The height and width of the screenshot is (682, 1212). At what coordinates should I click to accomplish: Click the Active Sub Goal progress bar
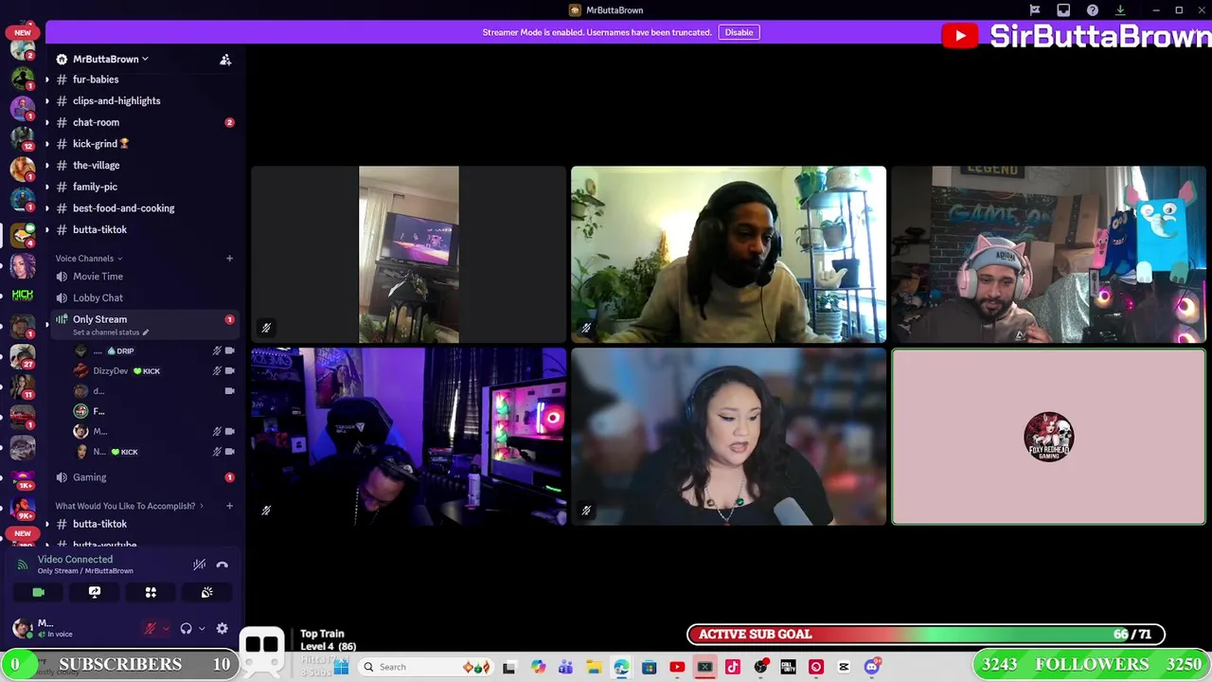[x=926, y=635]
